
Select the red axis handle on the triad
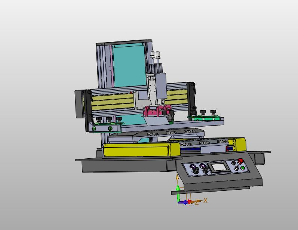pos(190,202)
